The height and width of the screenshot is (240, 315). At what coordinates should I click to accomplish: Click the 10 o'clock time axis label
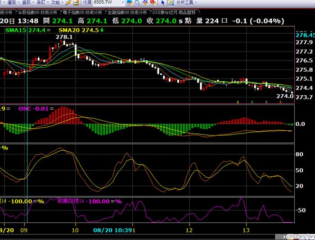(x=75, y=230)
